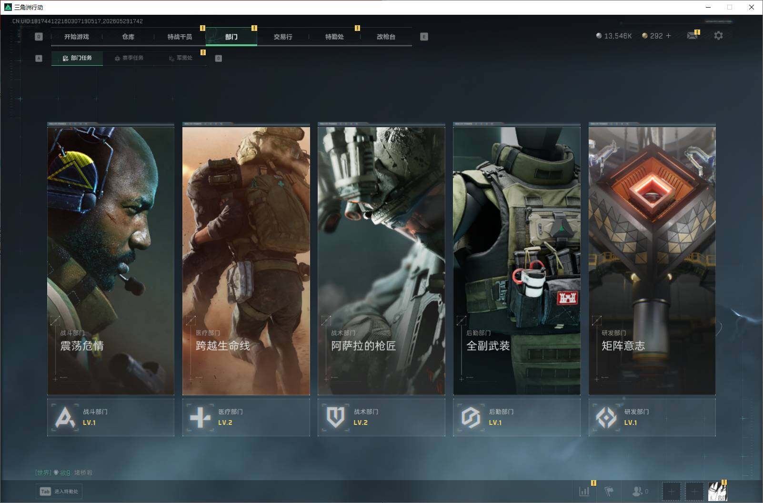The height and width of the screenshot is (503, 763).
Task: Select the 部门任务 sub-tab
Action: click(77, 58)
